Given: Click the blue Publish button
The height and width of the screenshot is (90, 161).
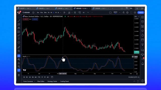Looking at the screenshot, I should (141, 12).
